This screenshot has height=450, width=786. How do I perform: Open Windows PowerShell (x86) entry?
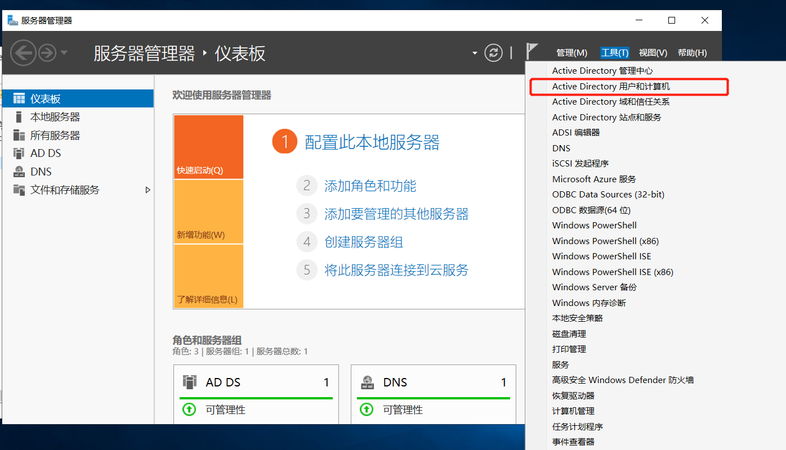(606, 241)
